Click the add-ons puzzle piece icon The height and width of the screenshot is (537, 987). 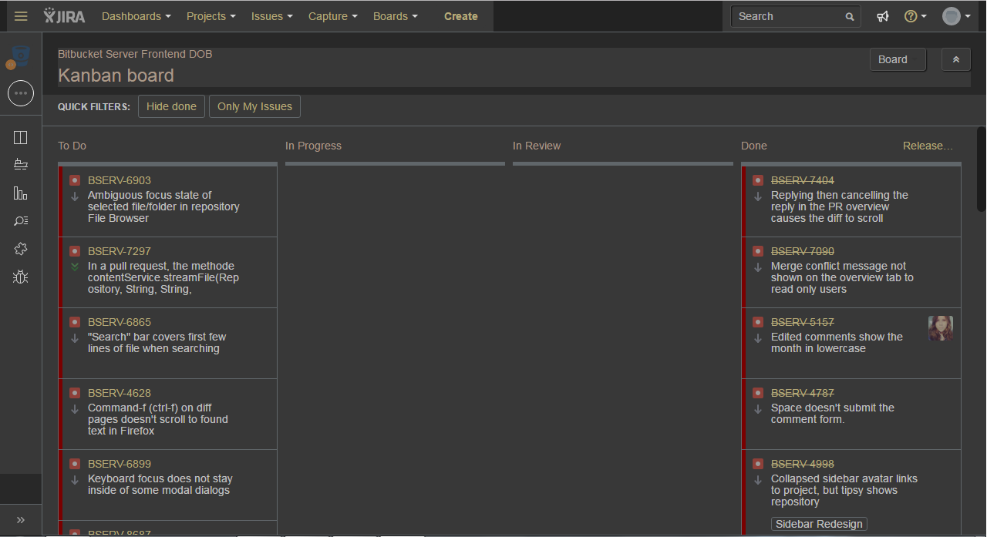click(20, 248)
